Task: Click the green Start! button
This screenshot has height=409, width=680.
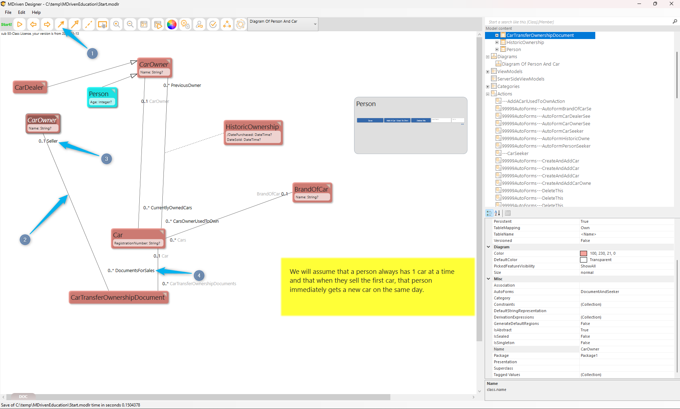Action: [6, 24]
